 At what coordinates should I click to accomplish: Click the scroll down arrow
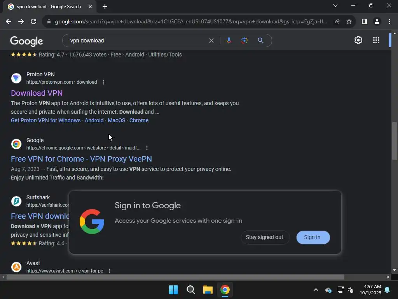(x=395, y=270)
